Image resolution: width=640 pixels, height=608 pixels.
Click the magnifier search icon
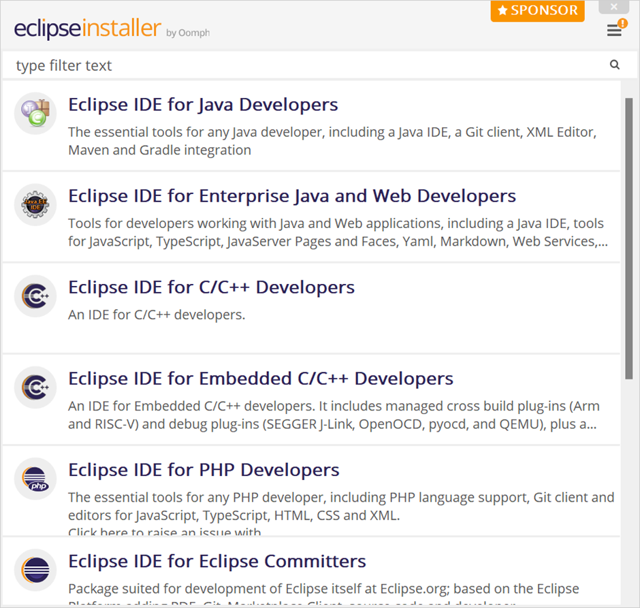[615, 65]
